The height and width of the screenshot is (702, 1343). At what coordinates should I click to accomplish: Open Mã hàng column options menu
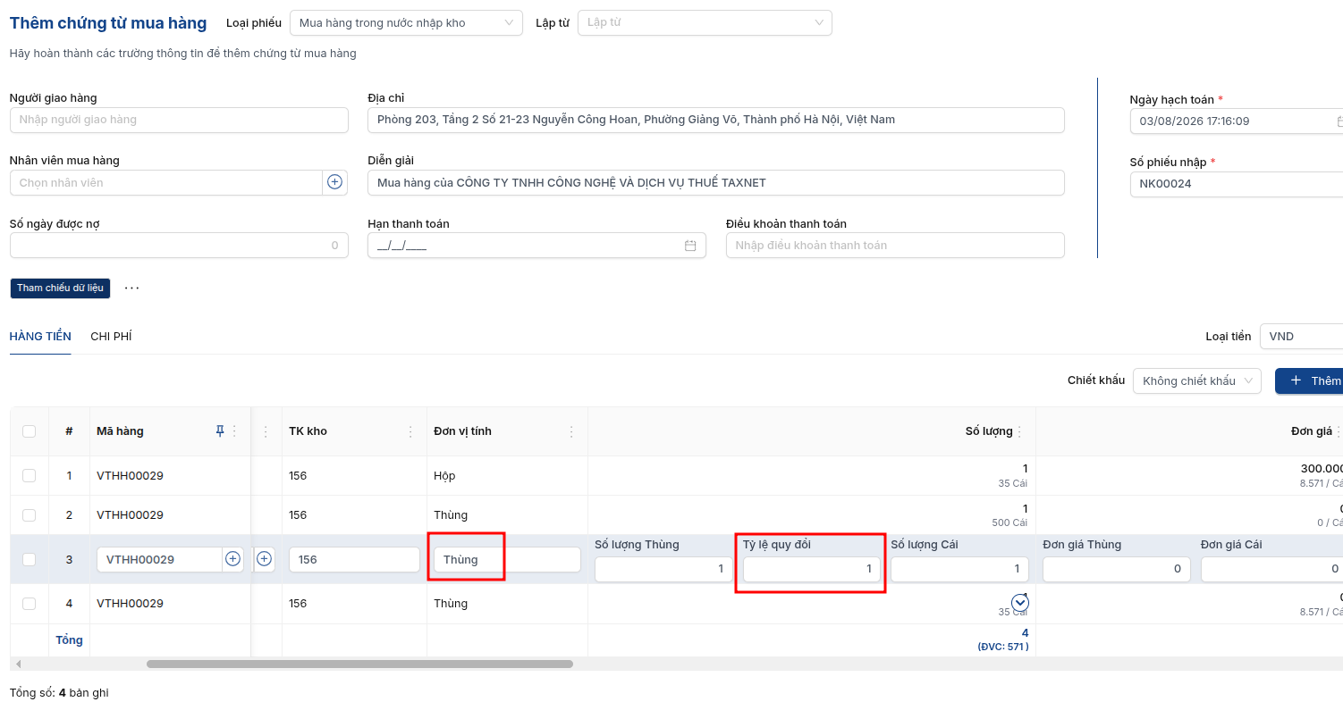coord(235,431)
